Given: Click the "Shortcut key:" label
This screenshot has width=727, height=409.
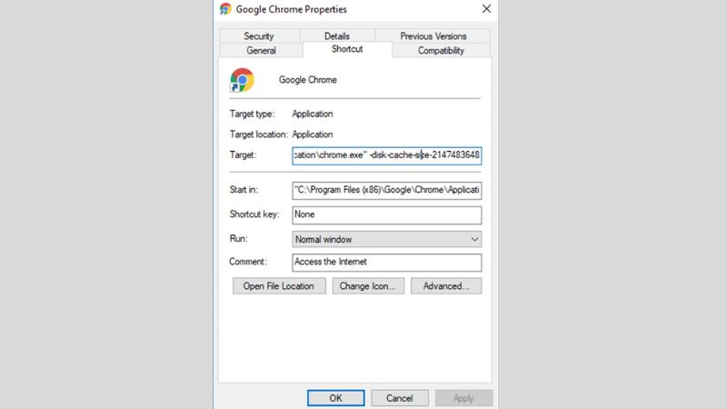Looking at the screenshot, I should 254,214.
